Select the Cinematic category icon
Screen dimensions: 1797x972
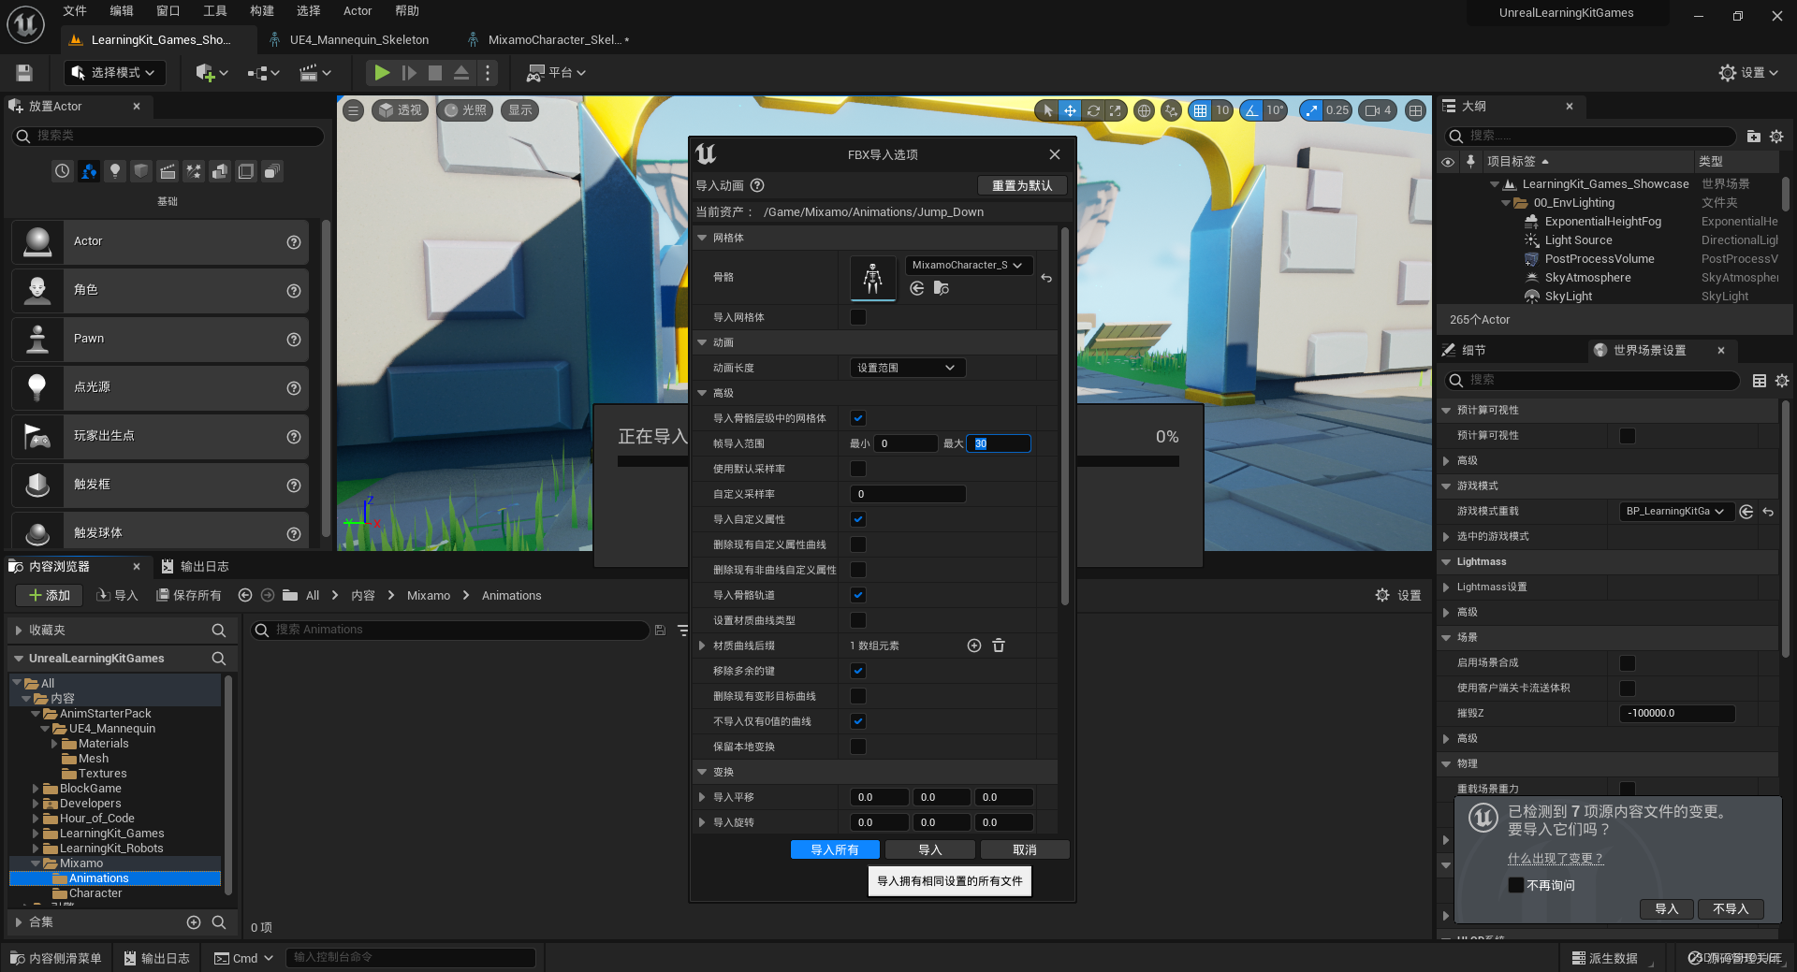click(x=168, y=171)
